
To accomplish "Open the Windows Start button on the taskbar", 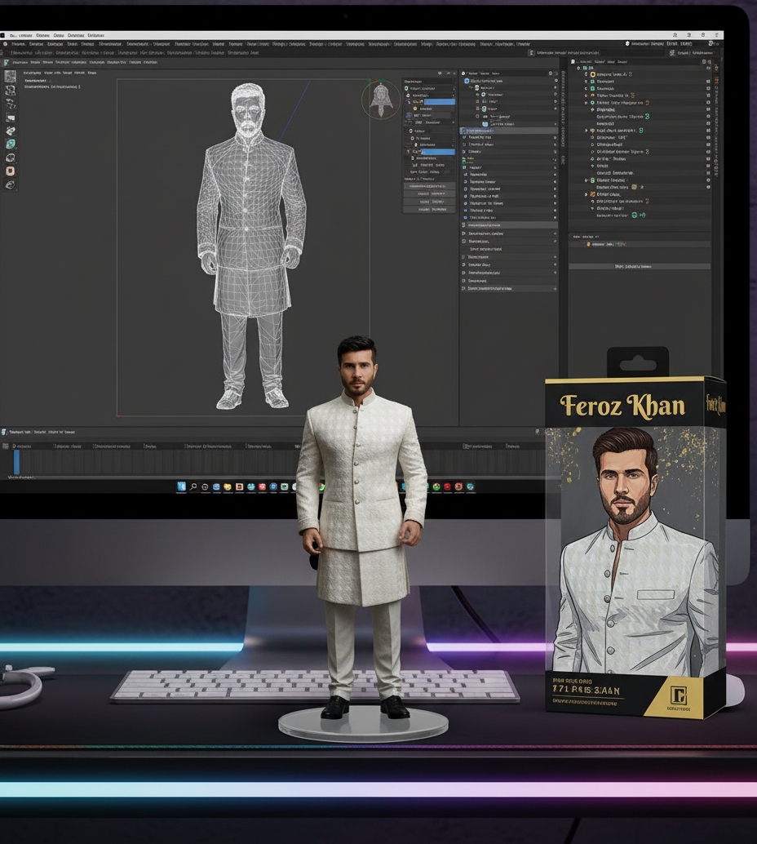I will [181, 486].
